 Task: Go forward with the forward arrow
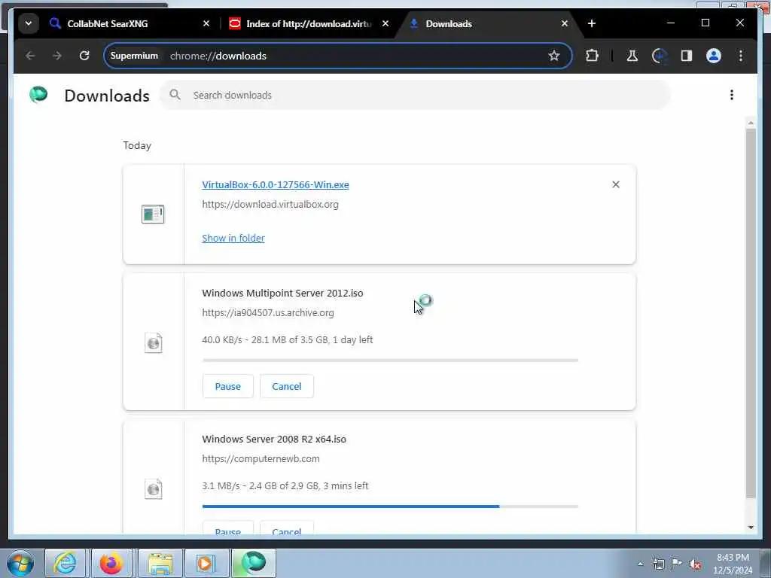tap(57, 56)
